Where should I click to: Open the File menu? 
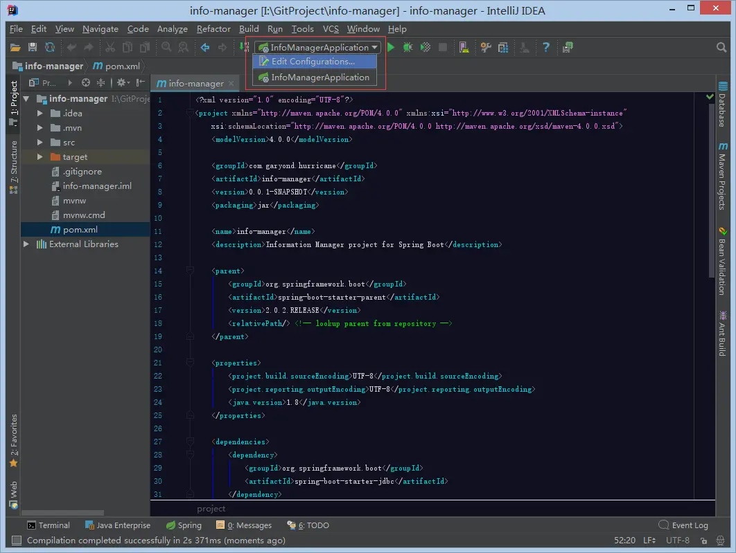16,29
